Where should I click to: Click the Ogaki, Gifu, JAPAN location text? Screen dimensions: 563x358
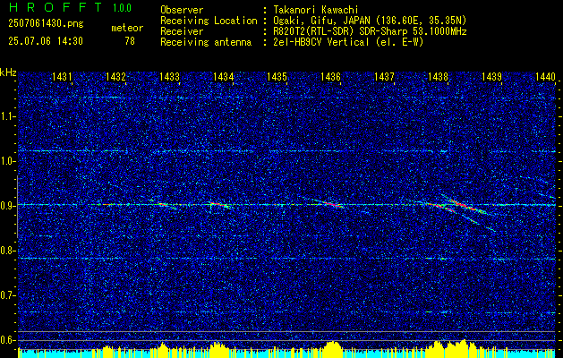click(370, 21)
